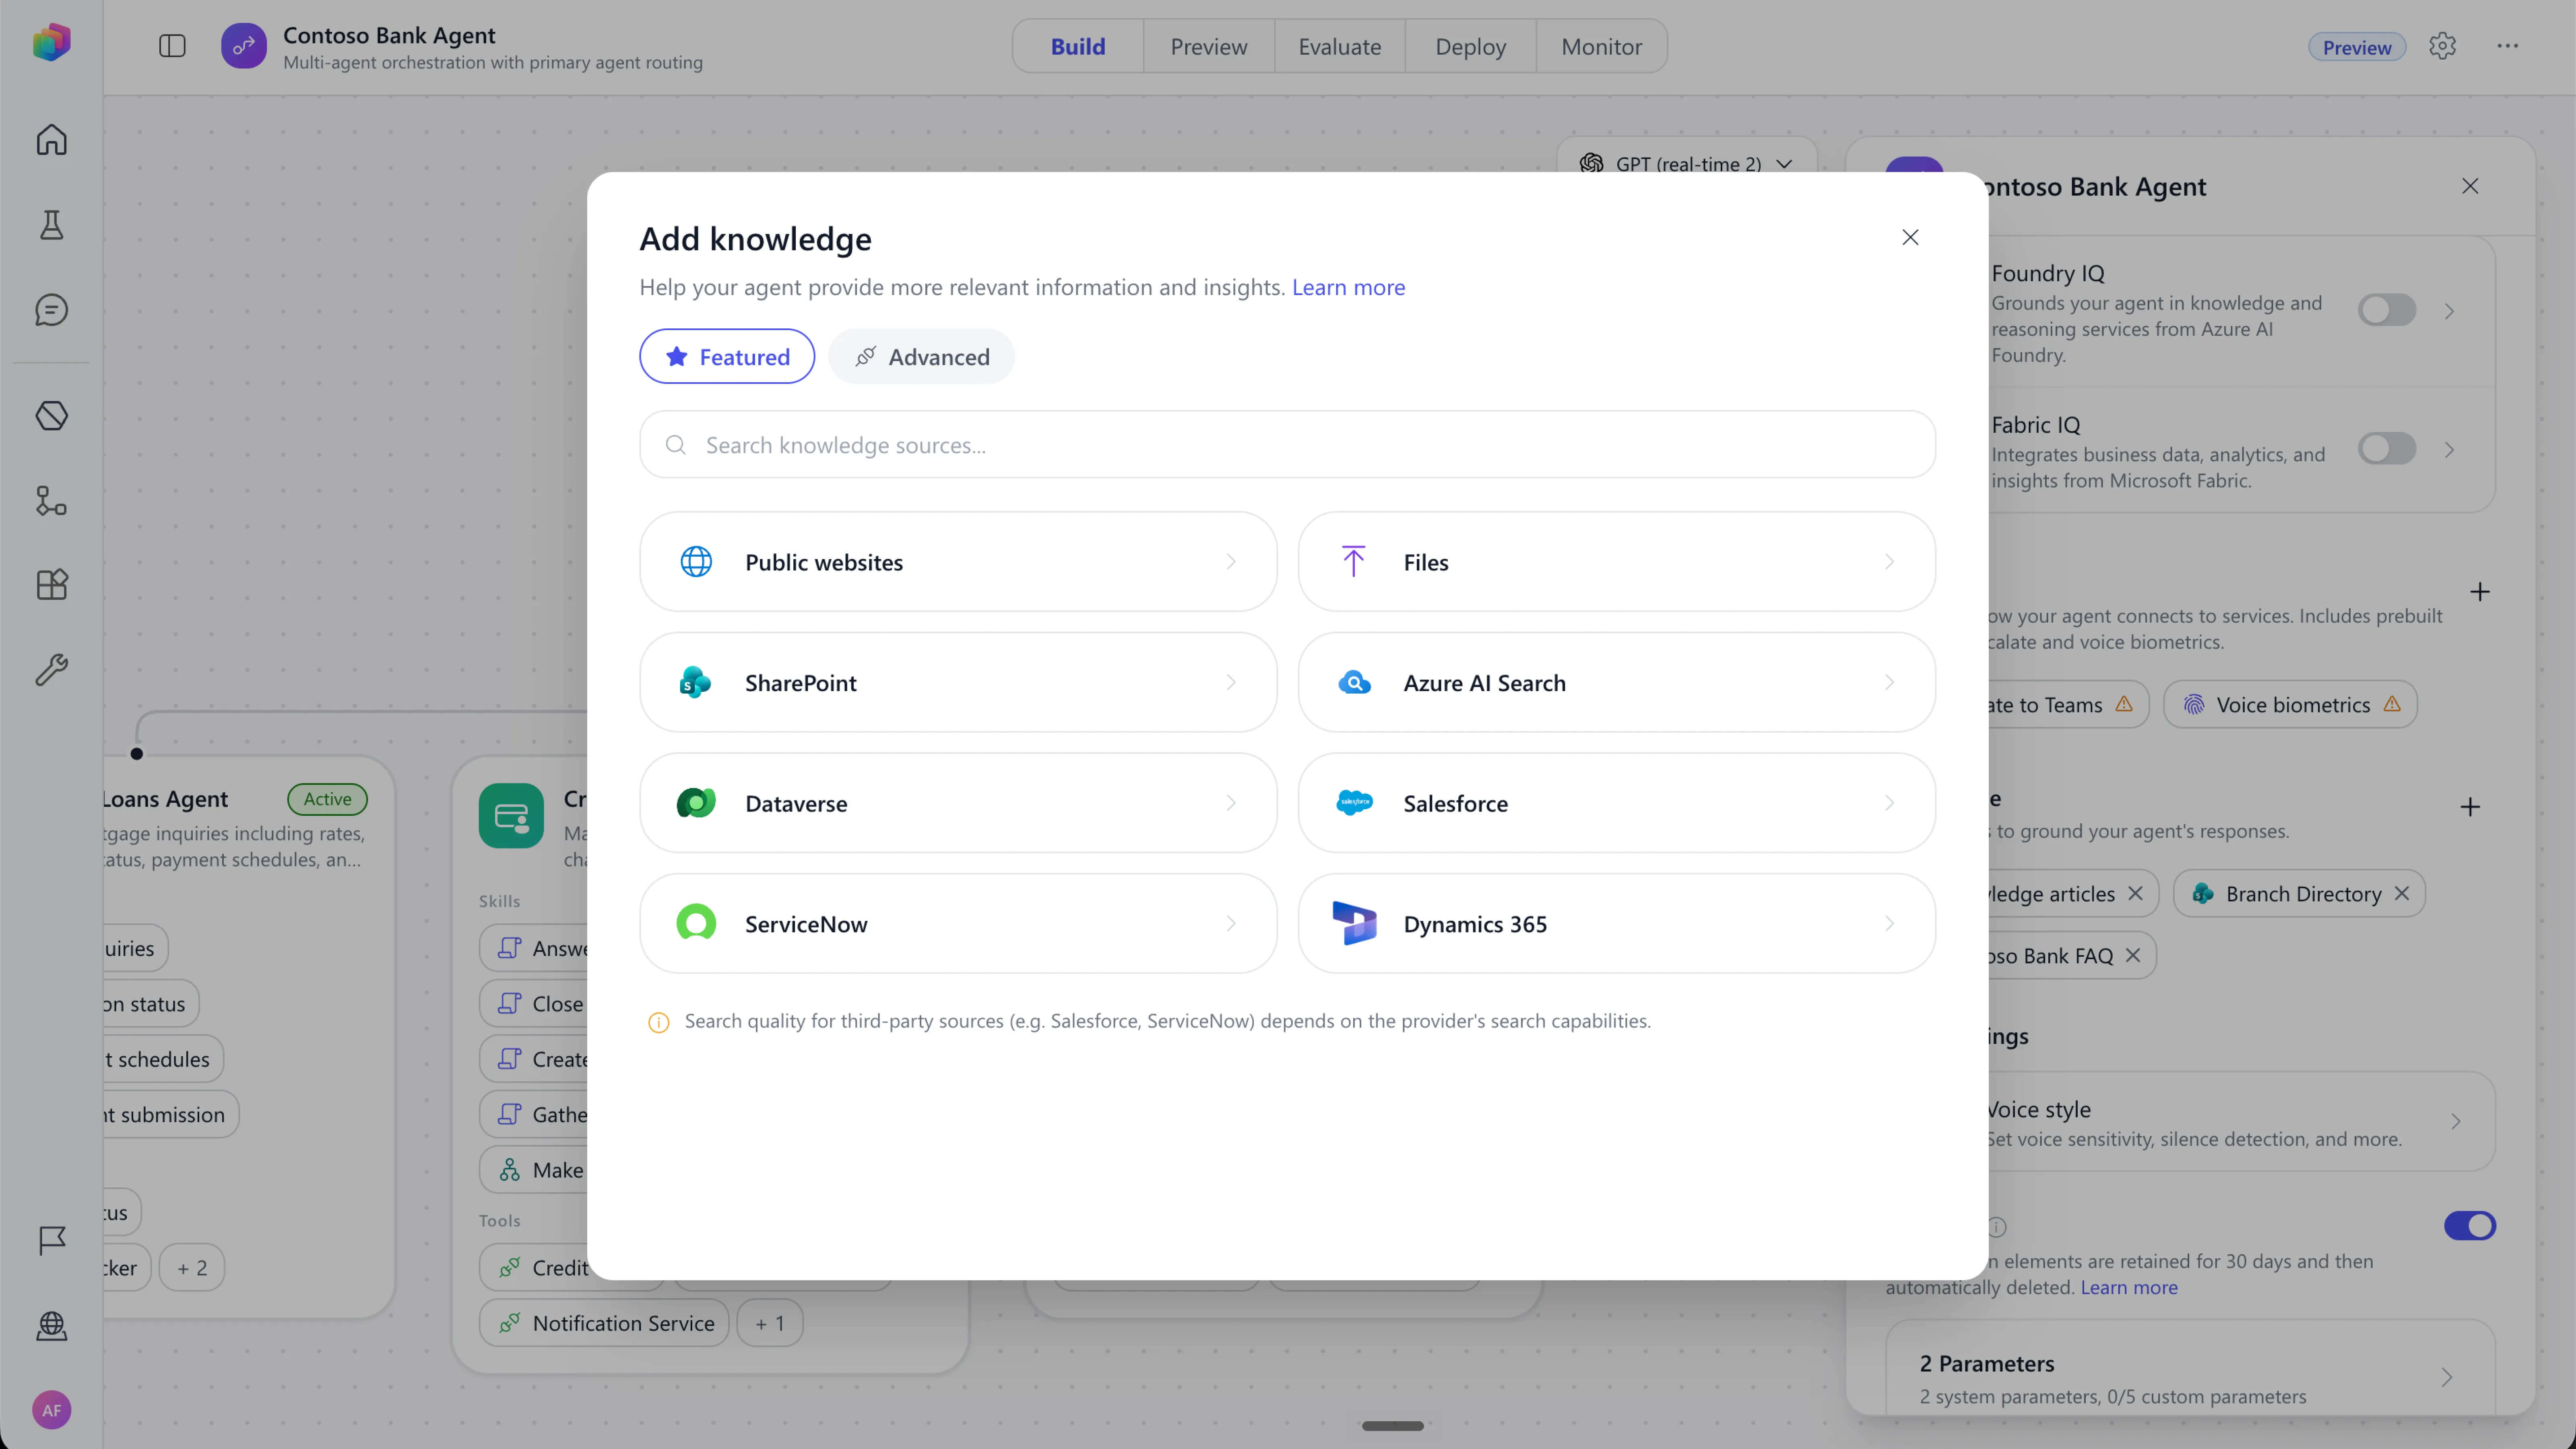Open the Public websites knowledge source

click(958, 562)
